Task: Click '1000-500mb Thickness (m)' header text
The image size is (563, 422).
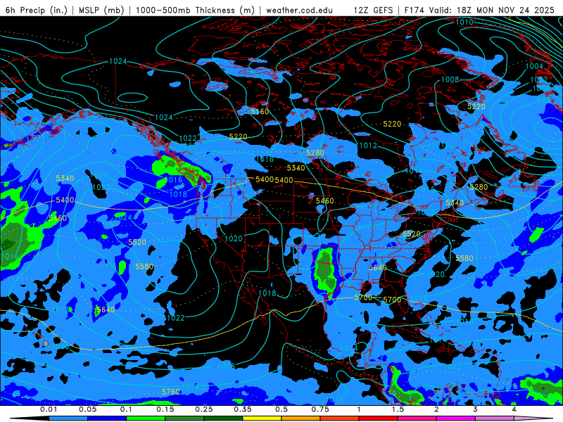Action: click(195, 10)
